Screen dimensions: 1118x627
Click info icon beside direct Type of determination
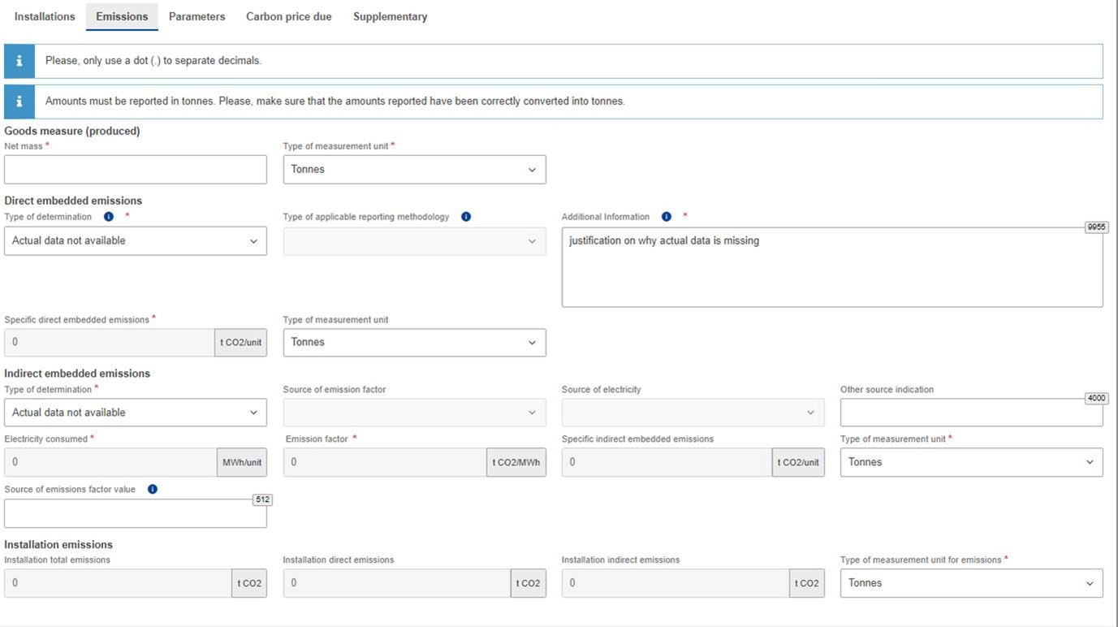109,217
